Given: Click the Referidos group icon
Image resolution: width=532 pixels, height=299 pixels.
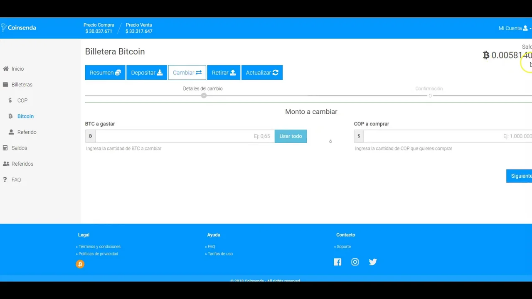Looking at the screenshot, I should pos(6,164).
